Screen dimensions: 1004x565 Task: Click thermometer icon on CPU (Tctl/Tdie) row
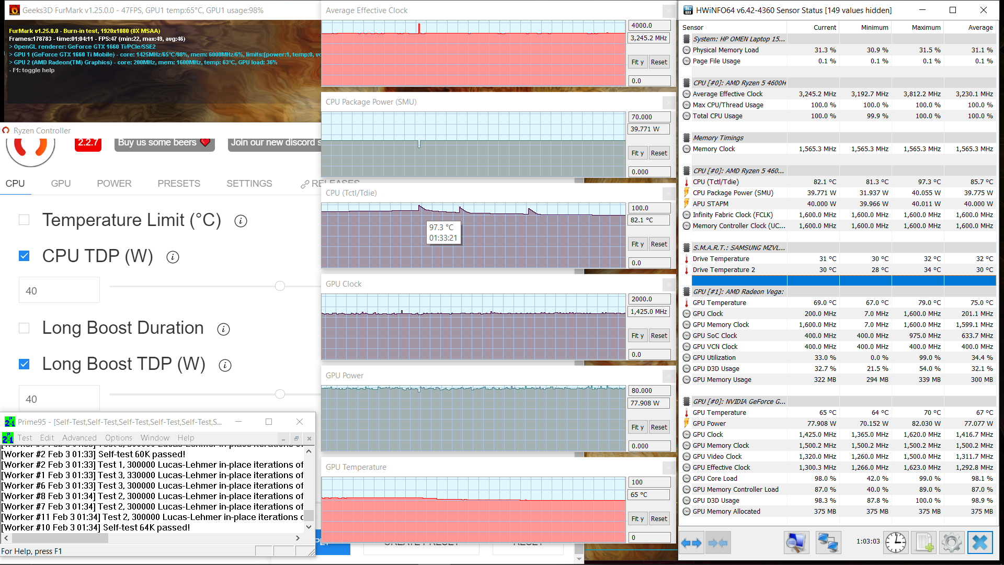click(x=687, y=182)
